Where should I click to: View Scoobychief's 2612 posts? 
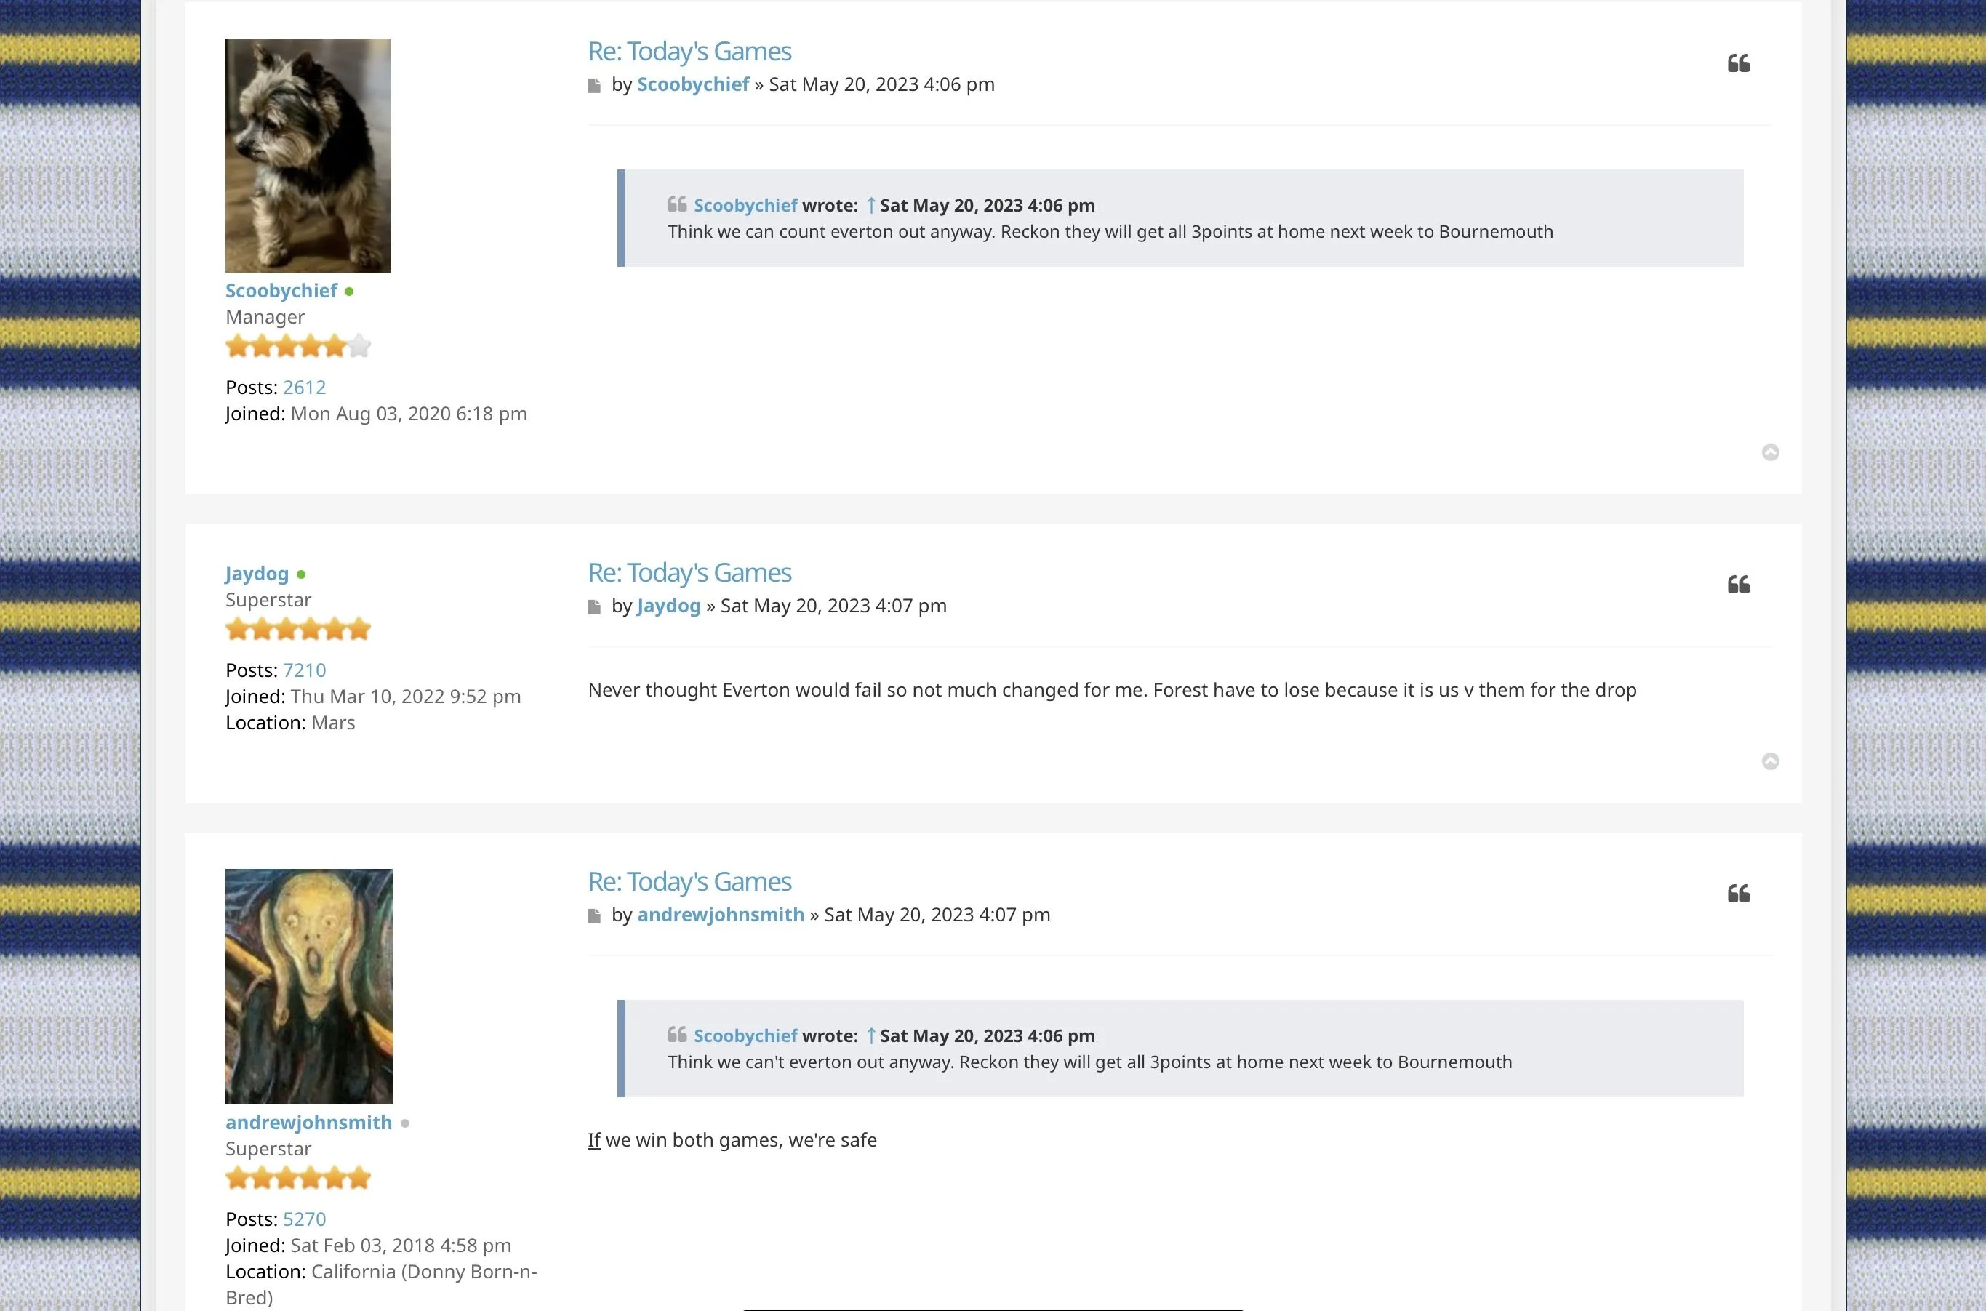point(305,387)
